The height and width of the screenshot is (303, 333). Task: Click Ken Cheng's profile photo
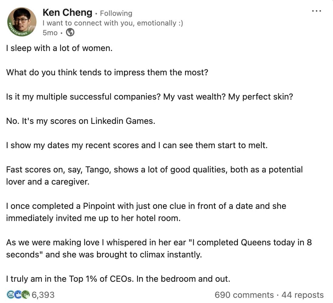coord(21,21)
